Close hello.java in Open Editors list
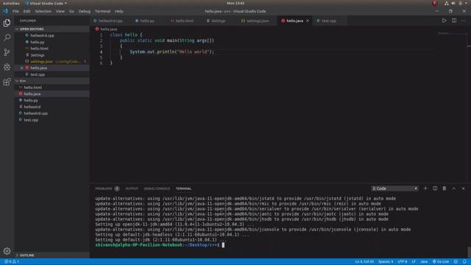This screenshot has width=471, height=265. pyautogui.click(x=21, y=68)
